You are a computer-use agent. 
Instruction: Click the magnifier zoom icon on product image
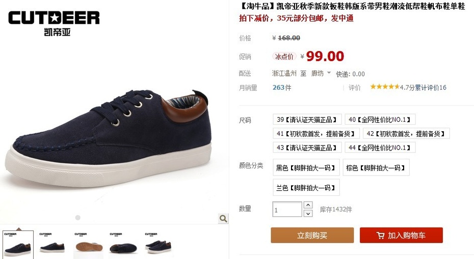tap(223, 219)
